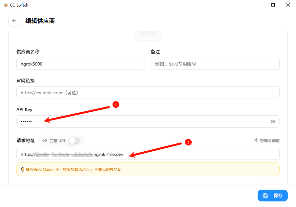The height and width of the screenshot is (207, 296).
Task: Maximize the CC Switch window
Action: 273,5
